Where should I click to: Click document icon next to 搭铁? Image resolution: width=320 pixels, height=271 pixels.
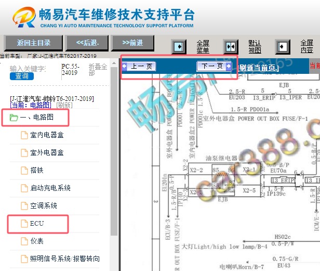24,171
